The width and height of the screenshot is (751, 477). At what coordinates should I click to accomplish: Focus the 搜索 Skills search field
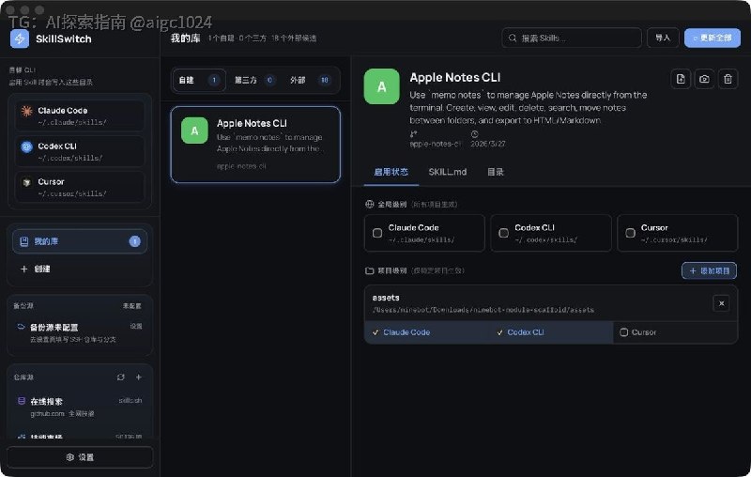tap(572, 38)
